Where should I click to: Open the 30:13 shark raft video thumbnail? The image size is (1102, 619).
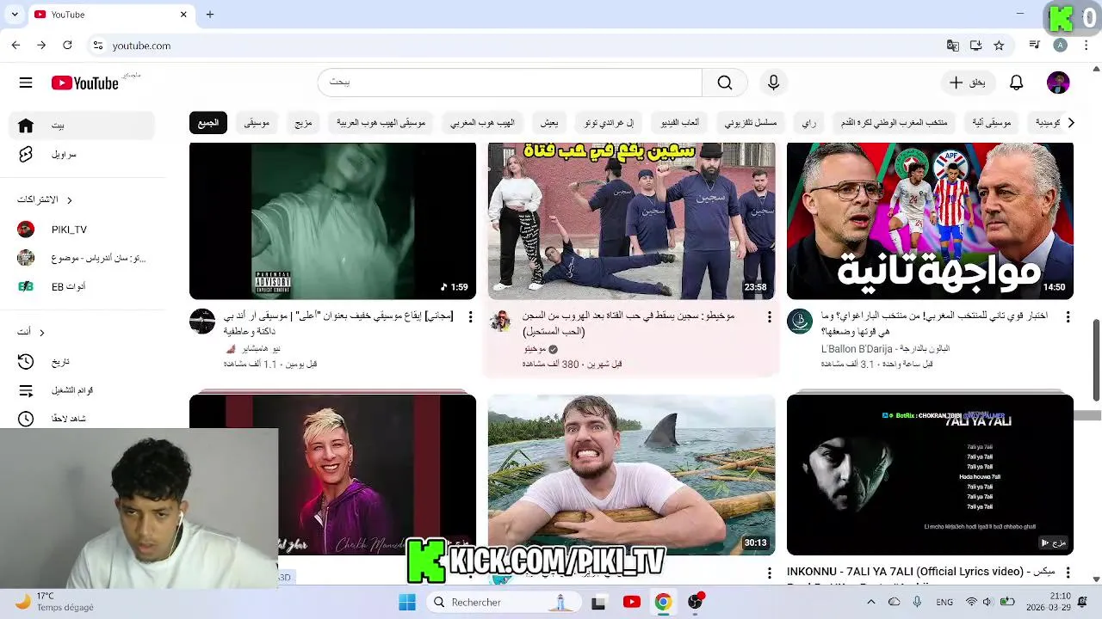631,475
